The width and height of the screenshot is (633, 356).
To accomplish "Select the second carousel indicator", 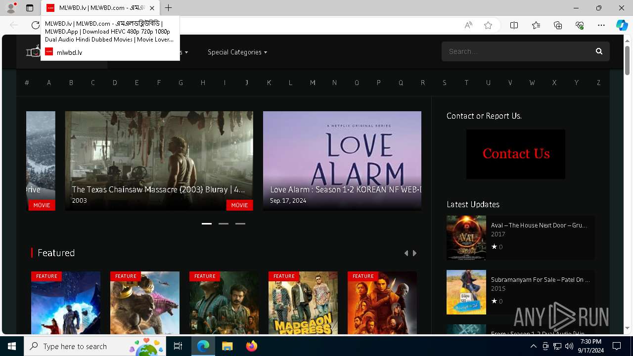I will tap(224, 223).
